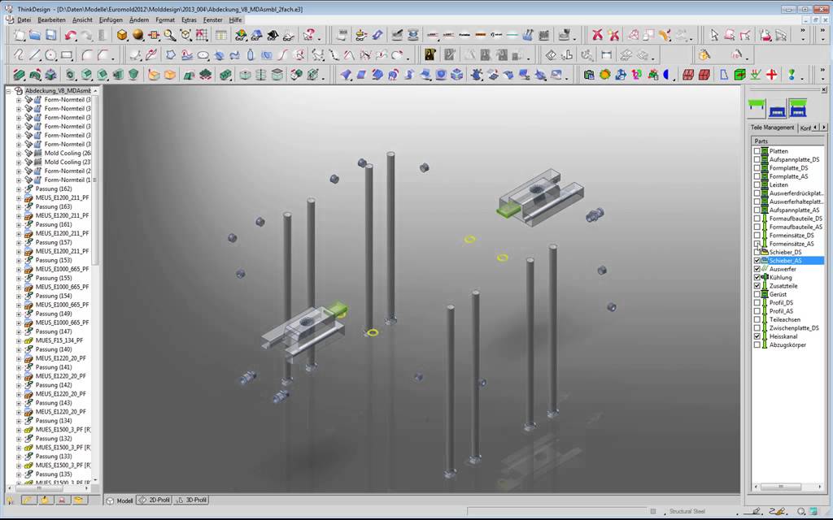Click the Save floppy disk icon

51,36
